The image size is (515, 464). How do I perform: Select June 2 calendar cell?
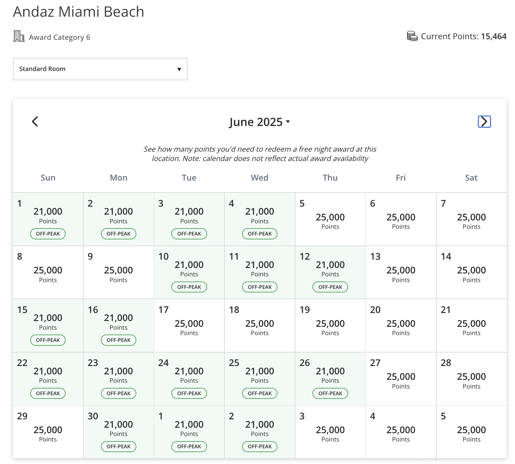(119, 219)
